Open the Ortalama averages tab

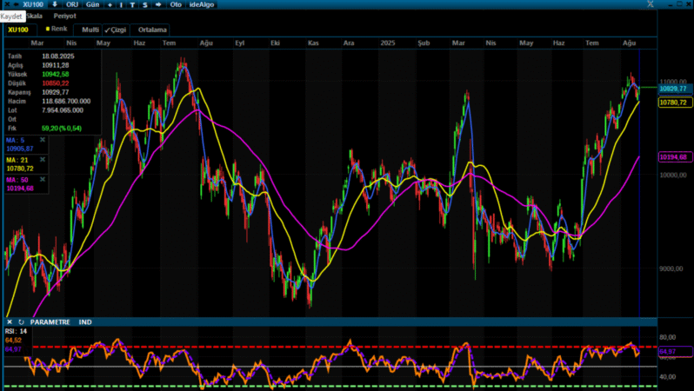[x=152, y=30]
